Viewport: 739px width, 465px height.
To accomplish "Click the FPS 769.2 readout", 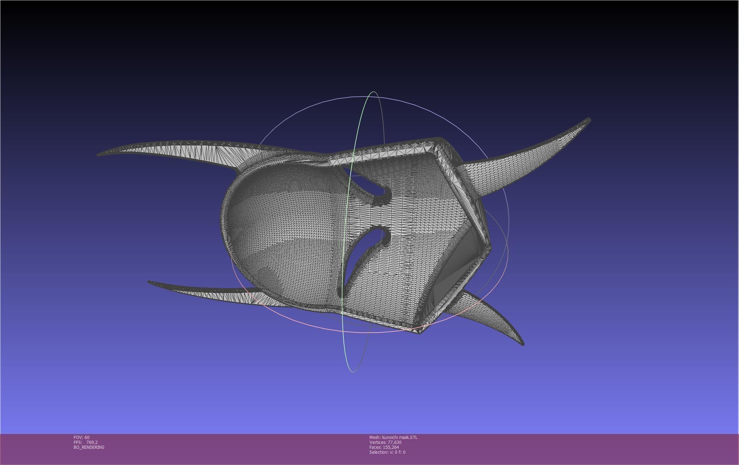I will click(x=86, y=442).
